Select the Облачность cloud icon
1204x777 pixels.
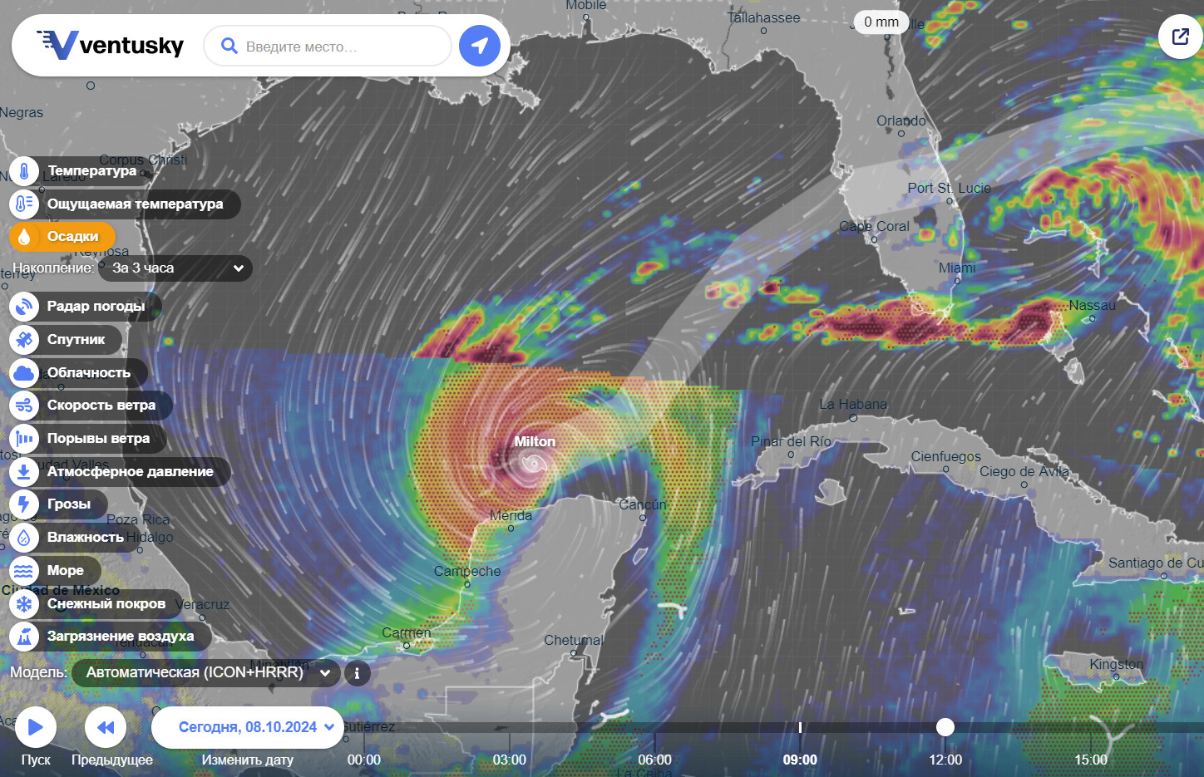pos(24,373)
